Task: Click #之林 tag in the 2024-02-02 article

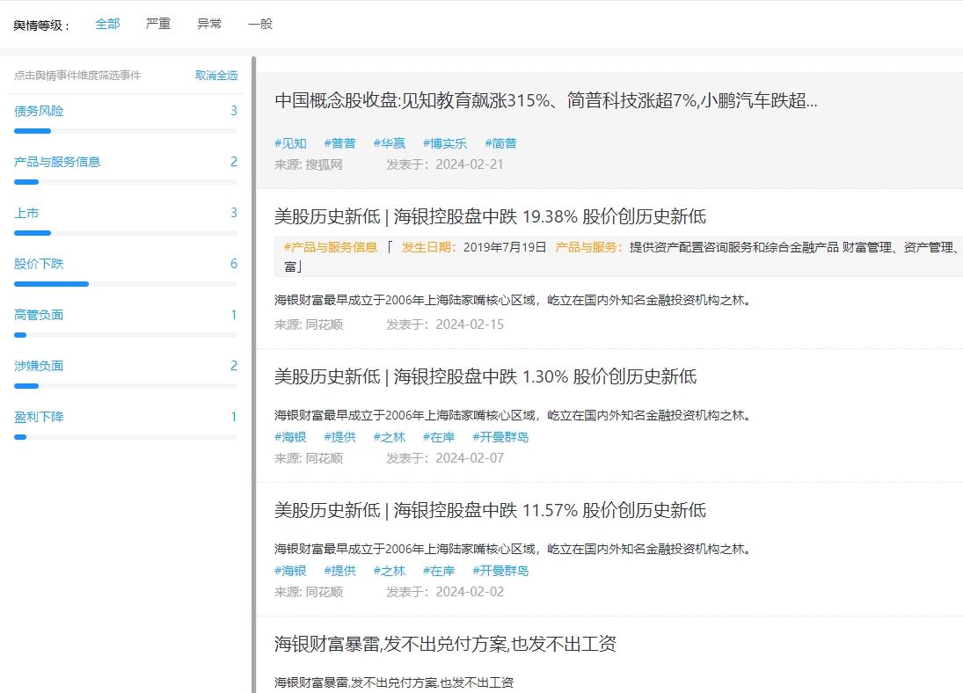Action: (390, 571)
